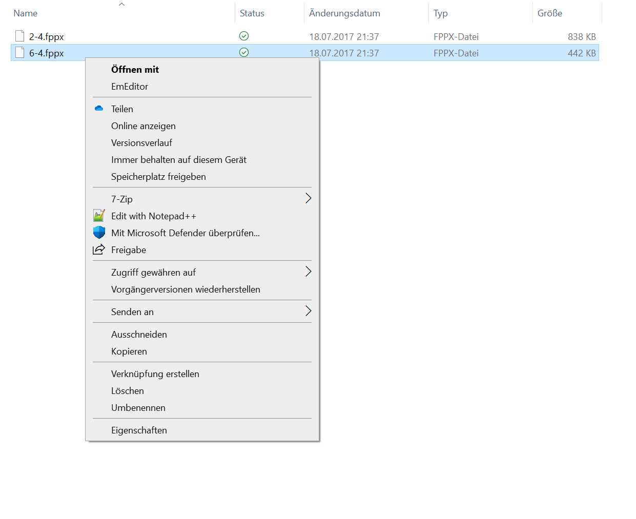This screenshot has height=519, width=636.
Task: Sort files by the Name column header
Action: (26, 13)
